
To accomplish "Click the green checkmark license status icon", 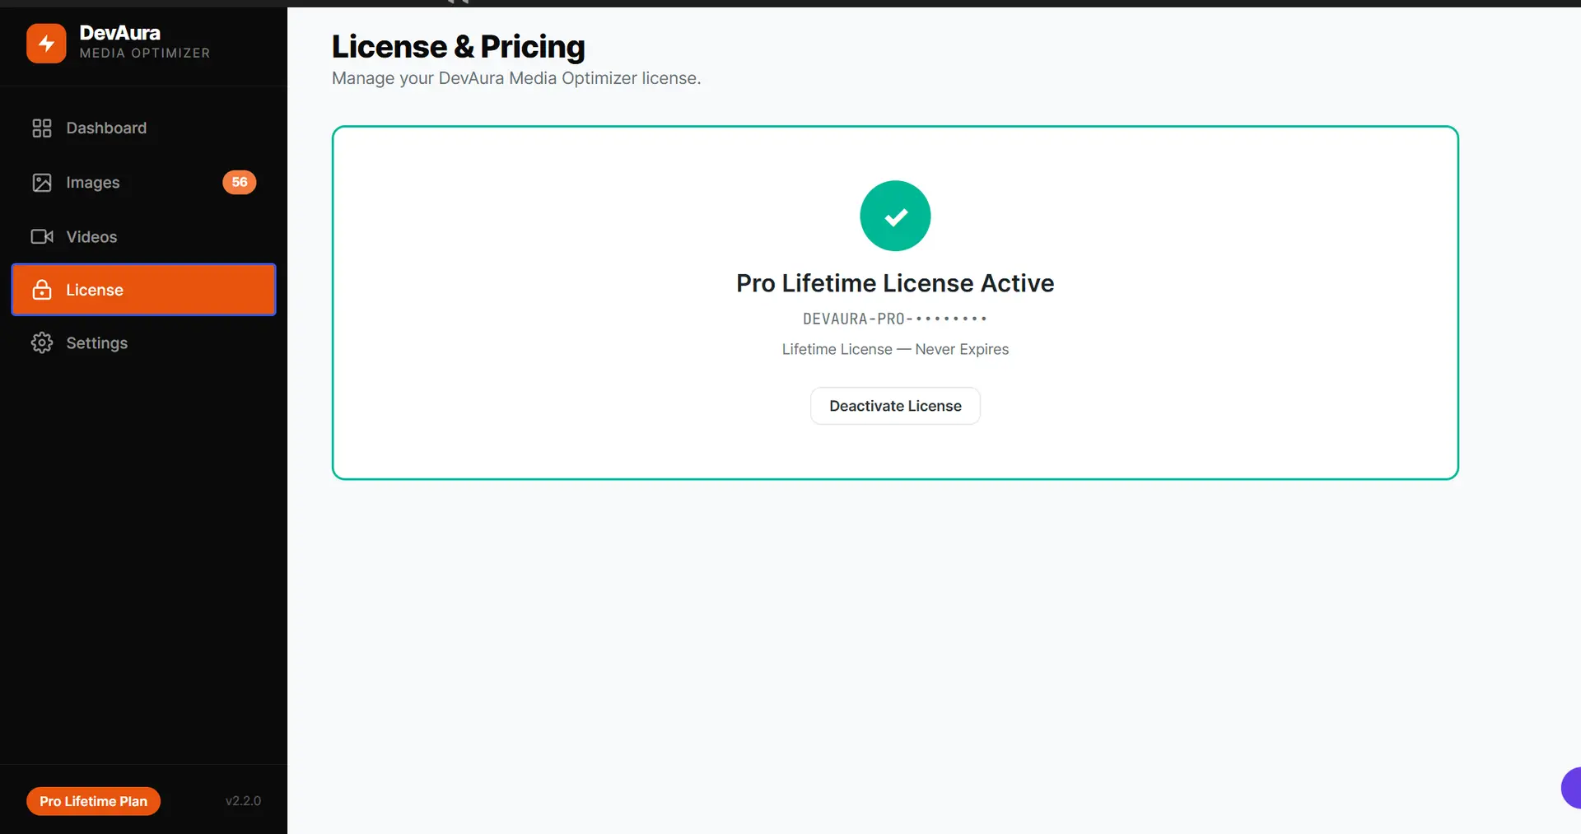I will click(x=895, y=216).
